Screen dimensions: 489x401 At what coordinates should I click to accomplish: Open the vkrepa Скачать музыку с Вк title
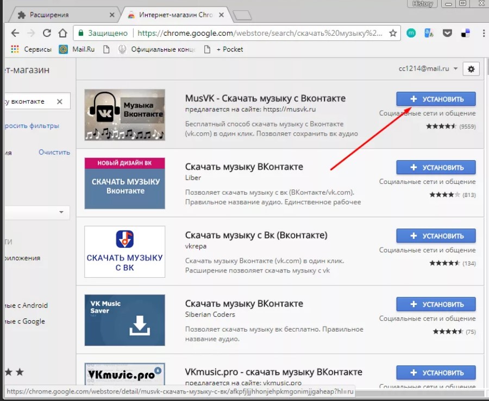pos(256,235)
